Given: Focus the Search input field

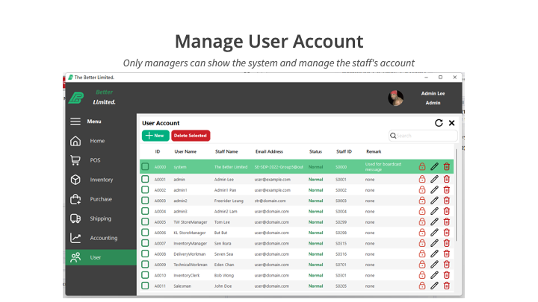Looking at the screenshot, I should pos(423,136).
